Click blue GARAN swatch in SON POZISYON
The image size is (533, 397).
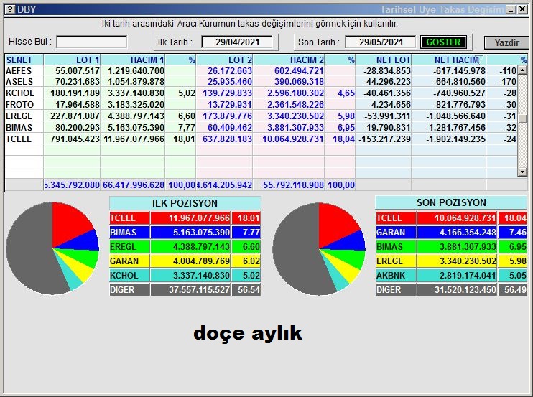pyautogui.click(x=396, y=233)
